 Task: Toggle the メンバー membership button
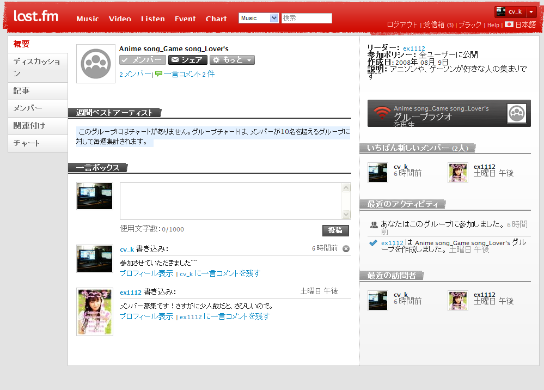click(x=143, y=60)
